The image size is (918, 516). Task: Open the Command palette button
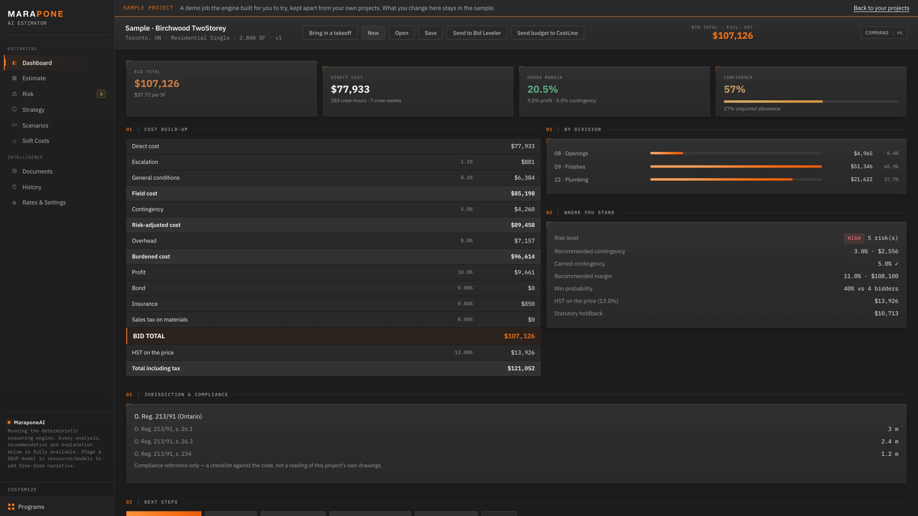pyautogui.click(x=884, y=33)
